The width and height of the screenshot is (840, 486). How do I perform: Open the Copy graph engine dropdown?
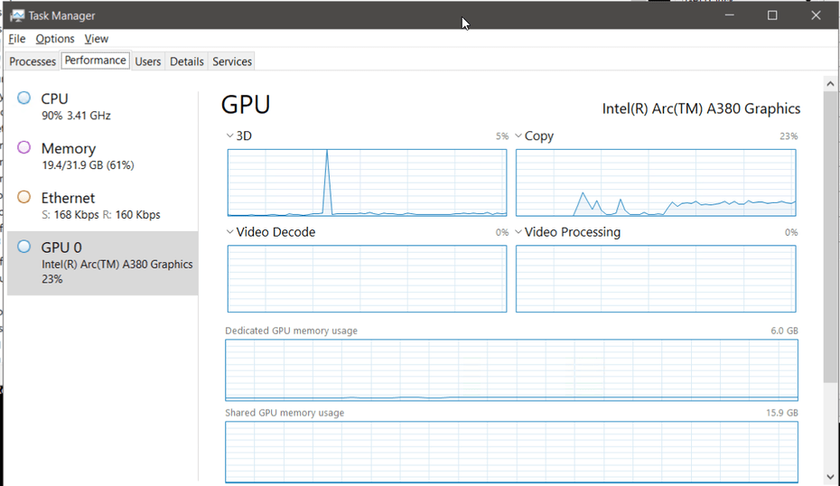(518, 136)
